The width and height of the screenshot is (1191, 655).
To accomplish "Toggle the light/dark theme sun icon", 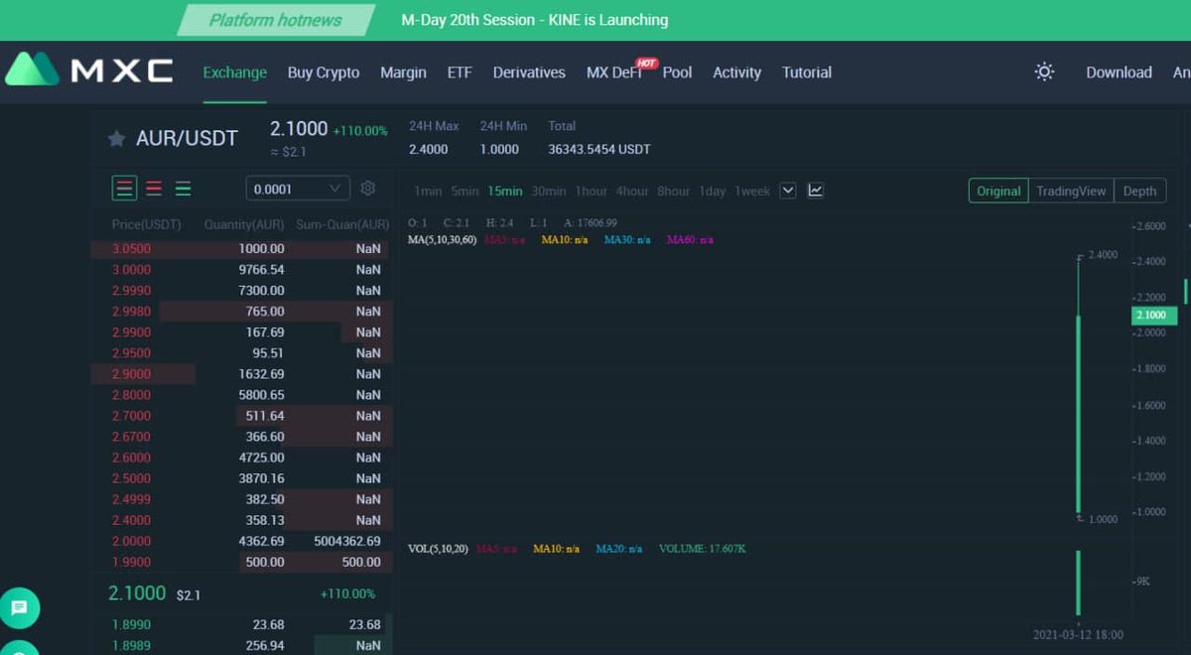I will click(1044, 71).
